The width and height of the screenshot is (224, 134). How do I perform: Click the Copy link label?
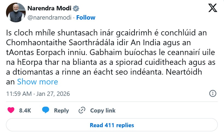103,111
